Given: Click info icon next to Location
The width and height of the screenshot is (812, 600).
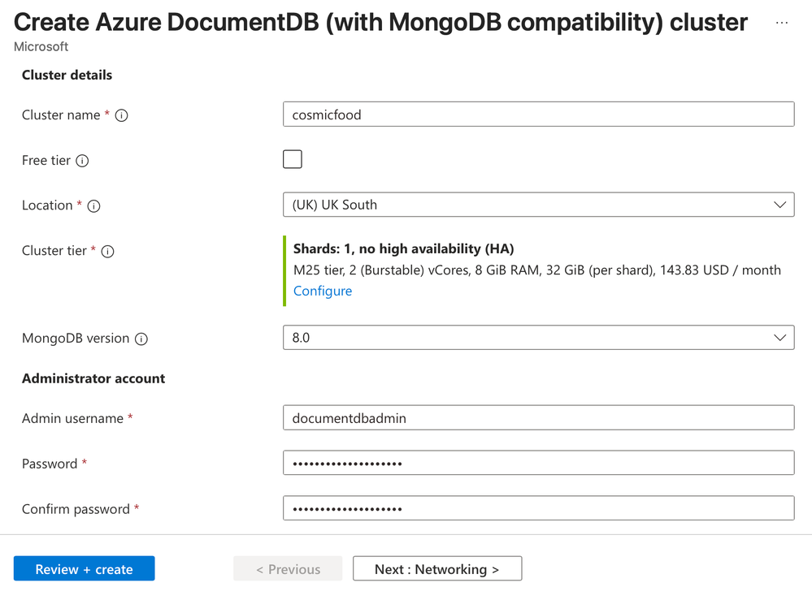Looking at the screenshot, I should [93, 206].
